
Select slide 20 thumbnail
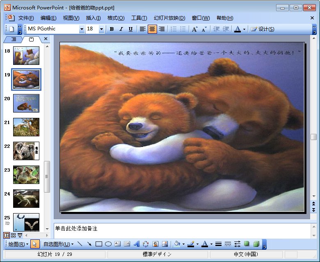(x=26, y=103)
